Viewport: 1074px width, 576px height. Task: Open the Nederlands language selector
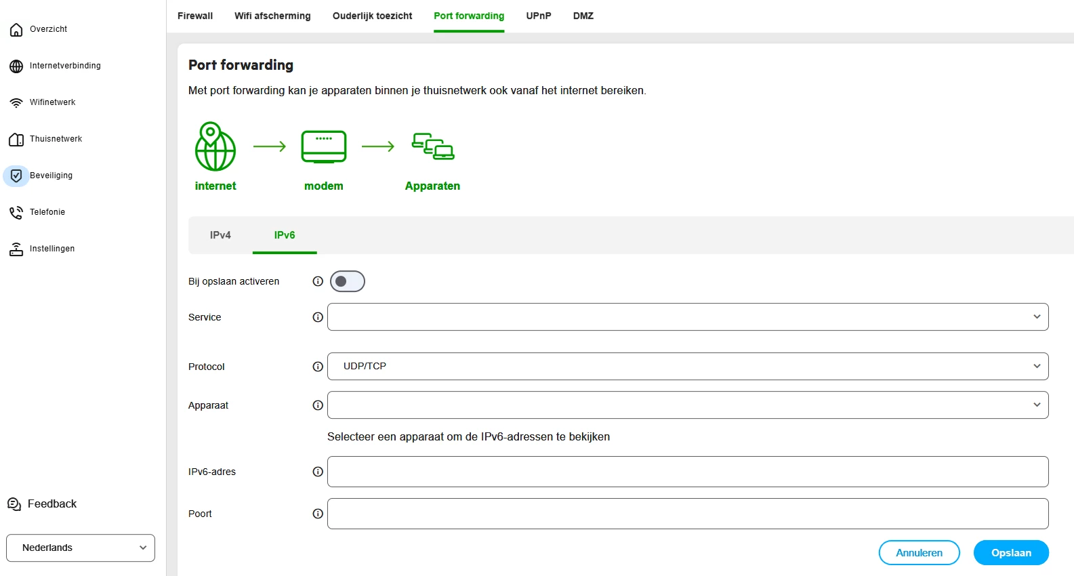(x=81, y=548)
